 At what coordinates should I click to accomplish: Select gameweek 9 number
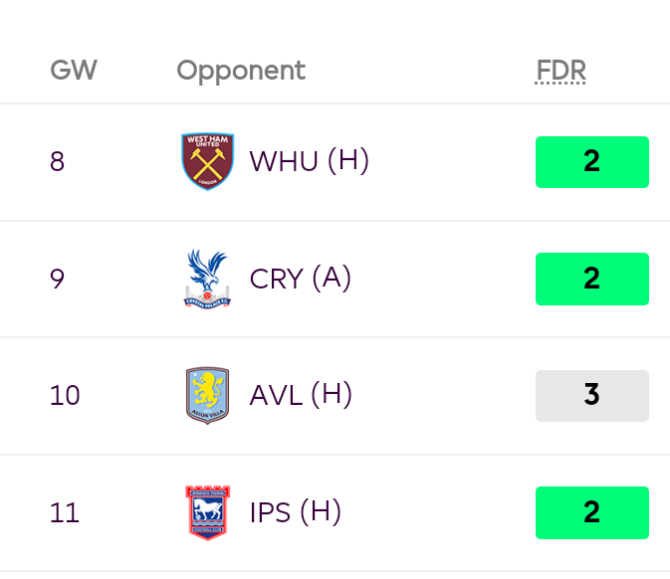coord(58,279)
